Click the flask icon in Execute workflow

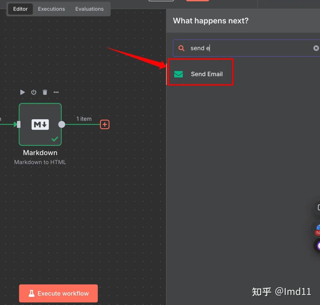pos(31,294)
